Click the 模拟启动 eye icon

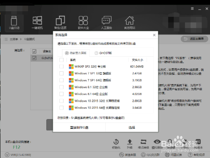tap(157, 144)
